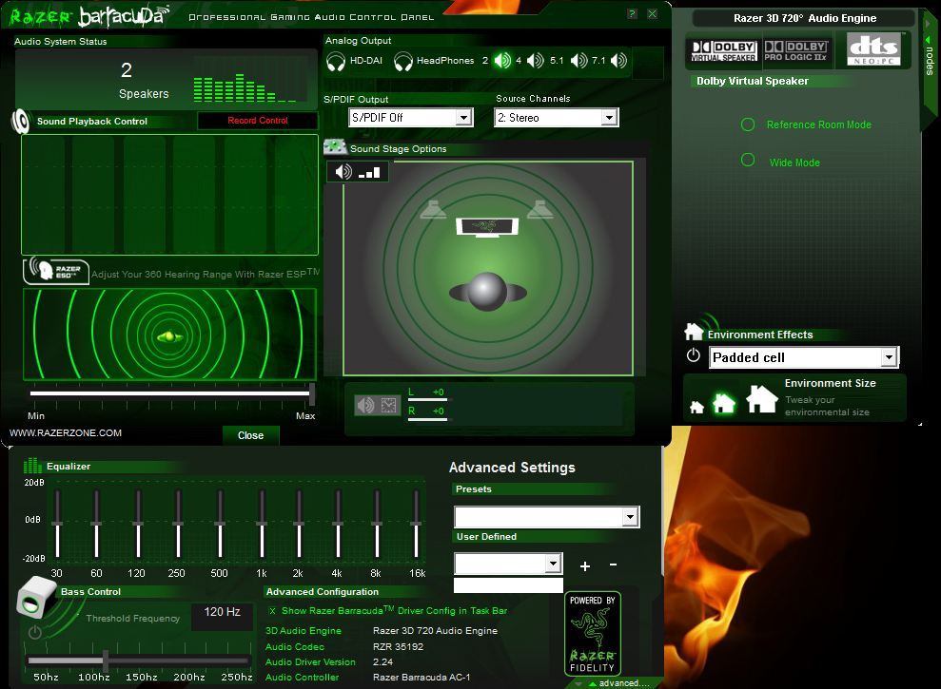Click speaker test icon below sound stage
The width and height of the screenshot is (941, 689).
(365, 406)
